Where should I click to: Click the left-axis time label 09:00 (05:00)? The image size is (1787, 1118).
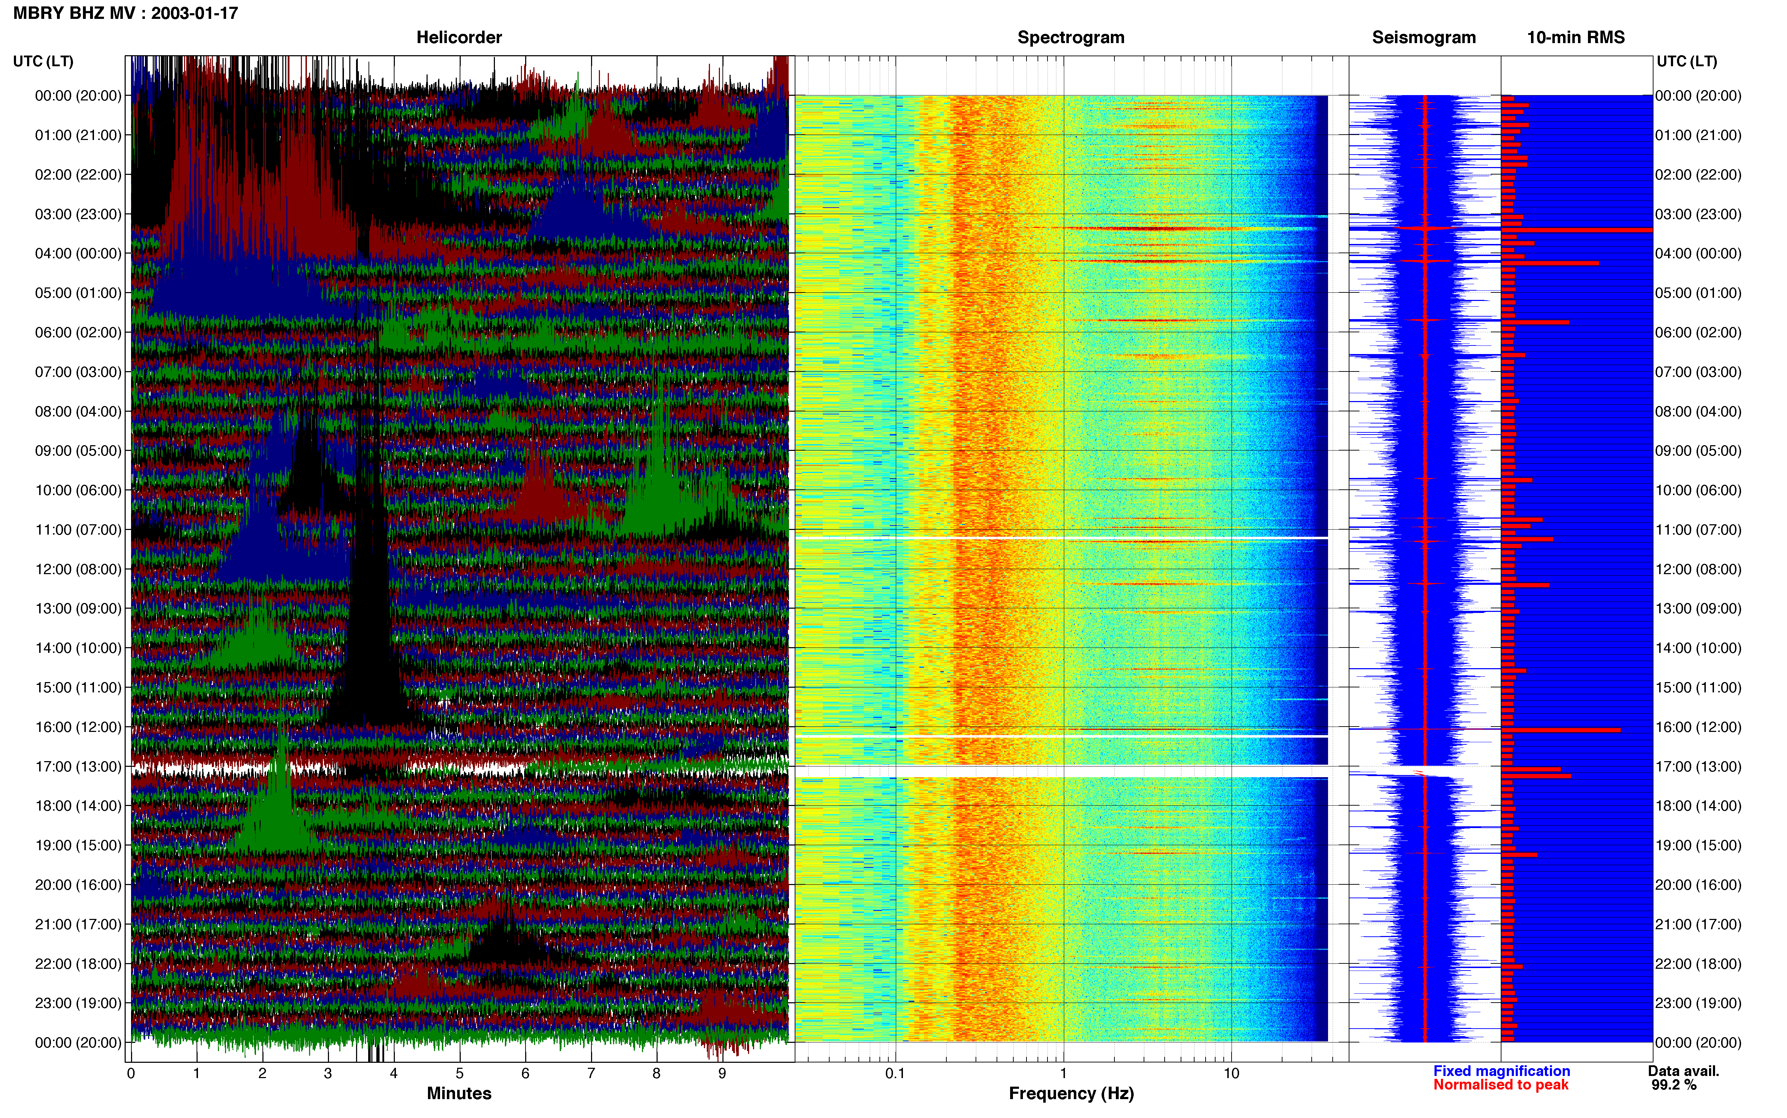[78, 451]
